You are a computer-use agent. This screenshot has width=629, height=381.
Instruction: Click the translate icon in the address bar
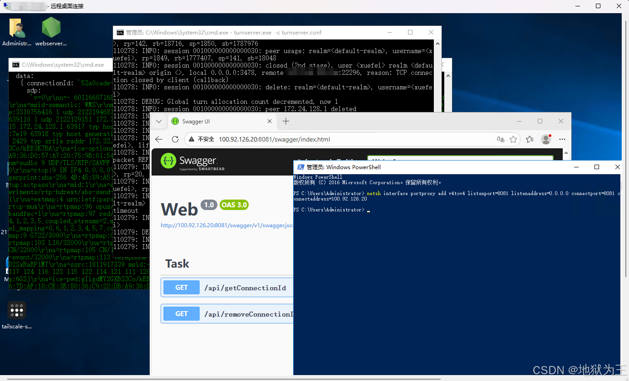501,139
